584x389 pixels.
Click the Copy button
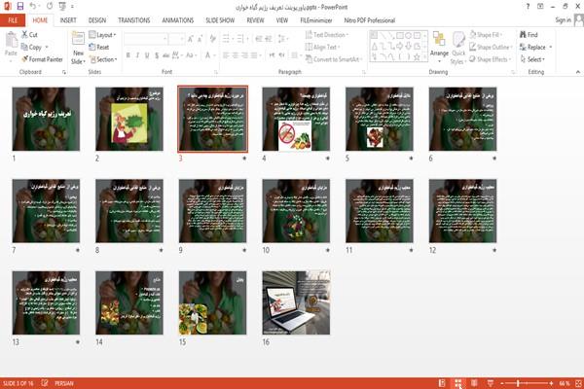tap(32, 47)
